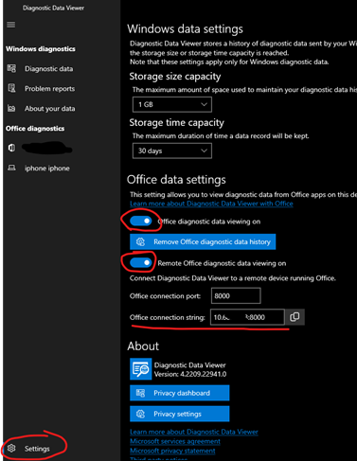Click the Windows diagnostics section label
Image resolution: width=357 pixels, height=461 pixels.
tap(41, 49)
